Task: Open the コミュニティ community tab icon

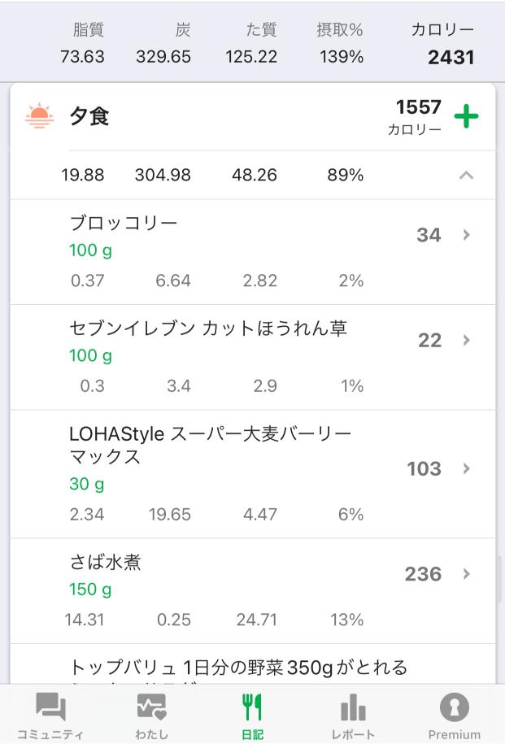Action: 50,707
